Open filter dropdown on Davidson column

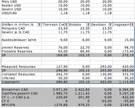point(110,24)
